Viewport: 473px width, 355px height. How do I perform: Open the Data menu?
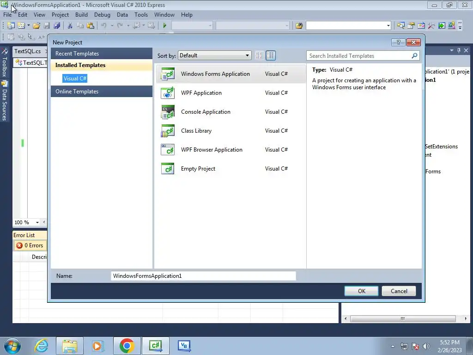click(122, 15)
